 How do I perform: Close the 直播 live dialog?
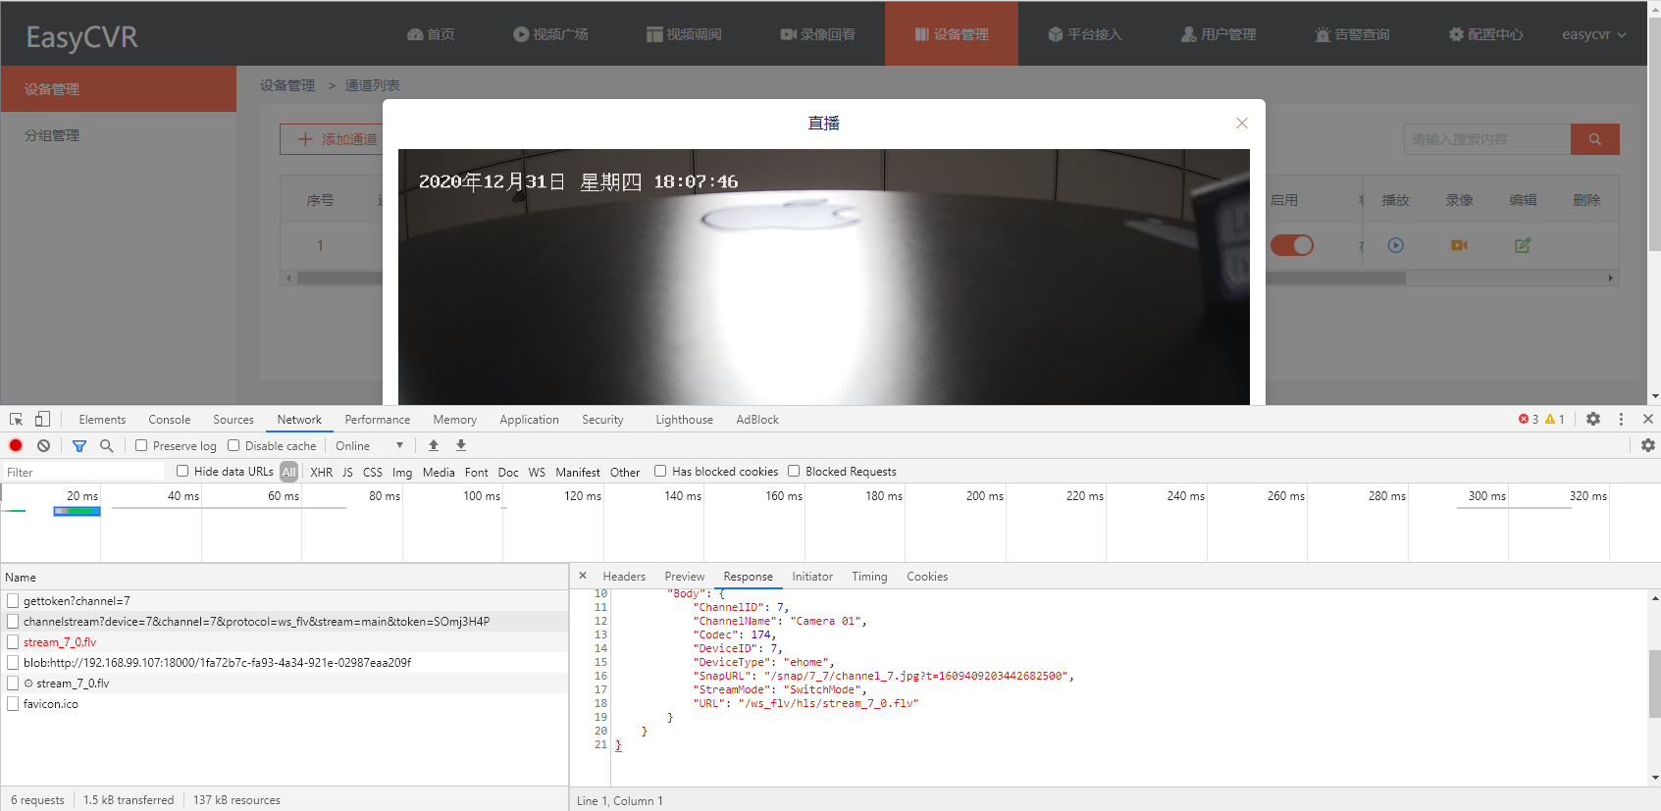tap(1242, 123)
